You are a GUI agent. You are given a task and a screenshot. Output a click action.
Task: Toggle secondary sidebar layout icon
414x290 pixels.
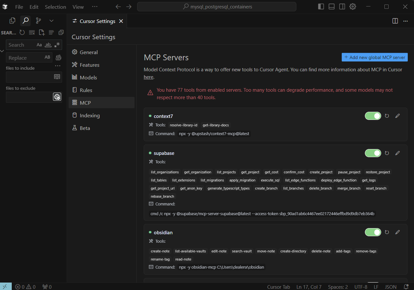pyautogui.click(x=342, y=7)
